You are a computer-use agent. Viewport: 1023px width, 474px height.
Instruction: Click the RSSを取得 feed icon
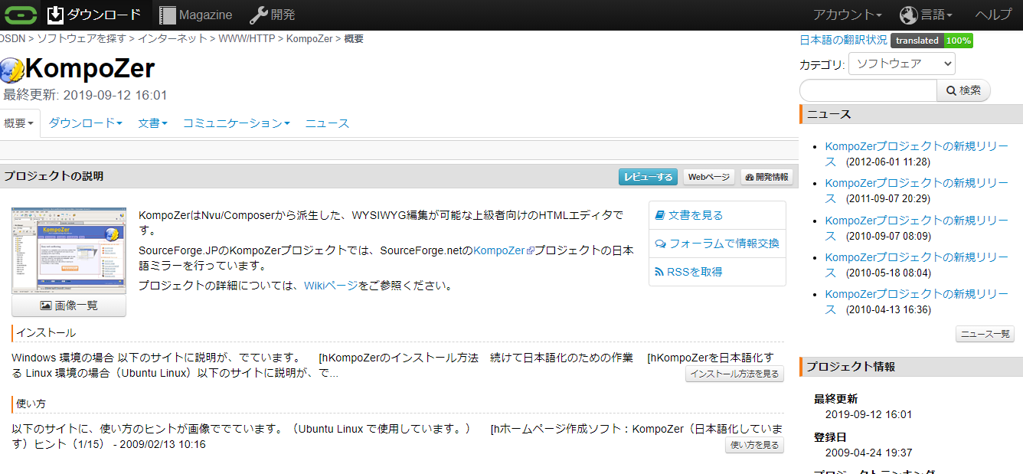[659, 272]
